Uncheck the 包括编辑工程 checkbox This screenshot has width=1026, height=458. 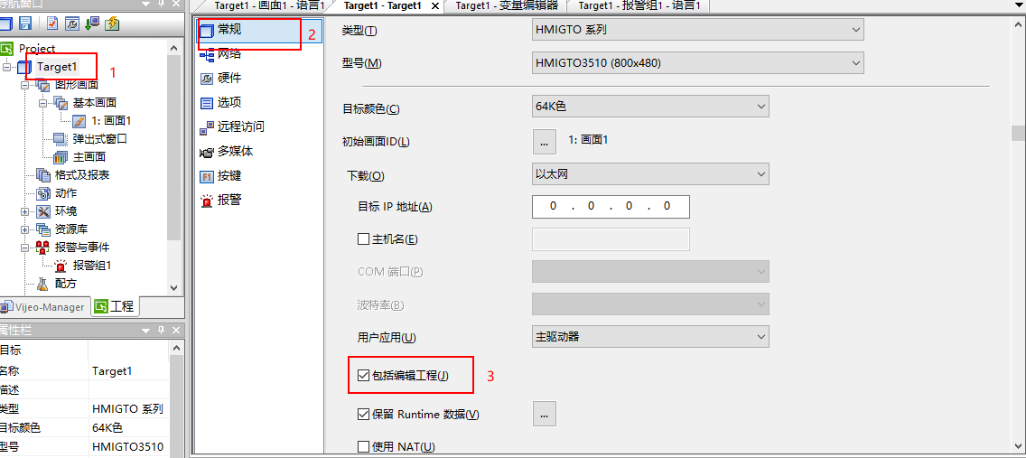point(363,376)
